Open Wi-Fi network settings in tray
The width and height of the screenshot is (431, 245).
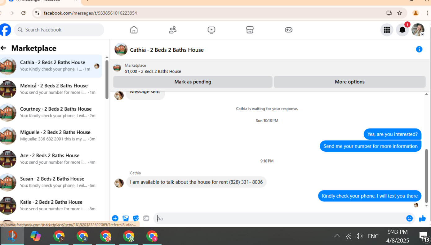click(x=349, y=236)
